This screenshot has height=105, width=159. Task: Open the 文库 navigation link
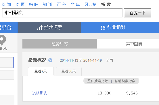pyautogui.click(x=75, y=5)
